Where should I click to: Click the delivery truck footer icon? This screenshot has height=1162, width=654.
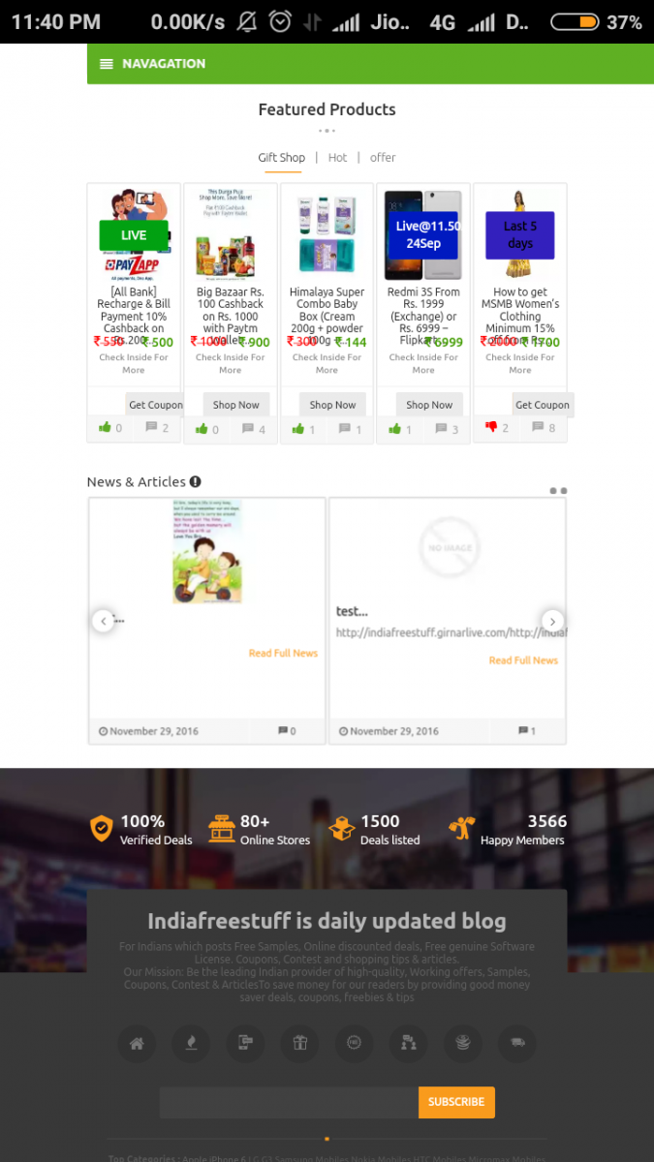pyautogui.click(x=517, y=1043)
